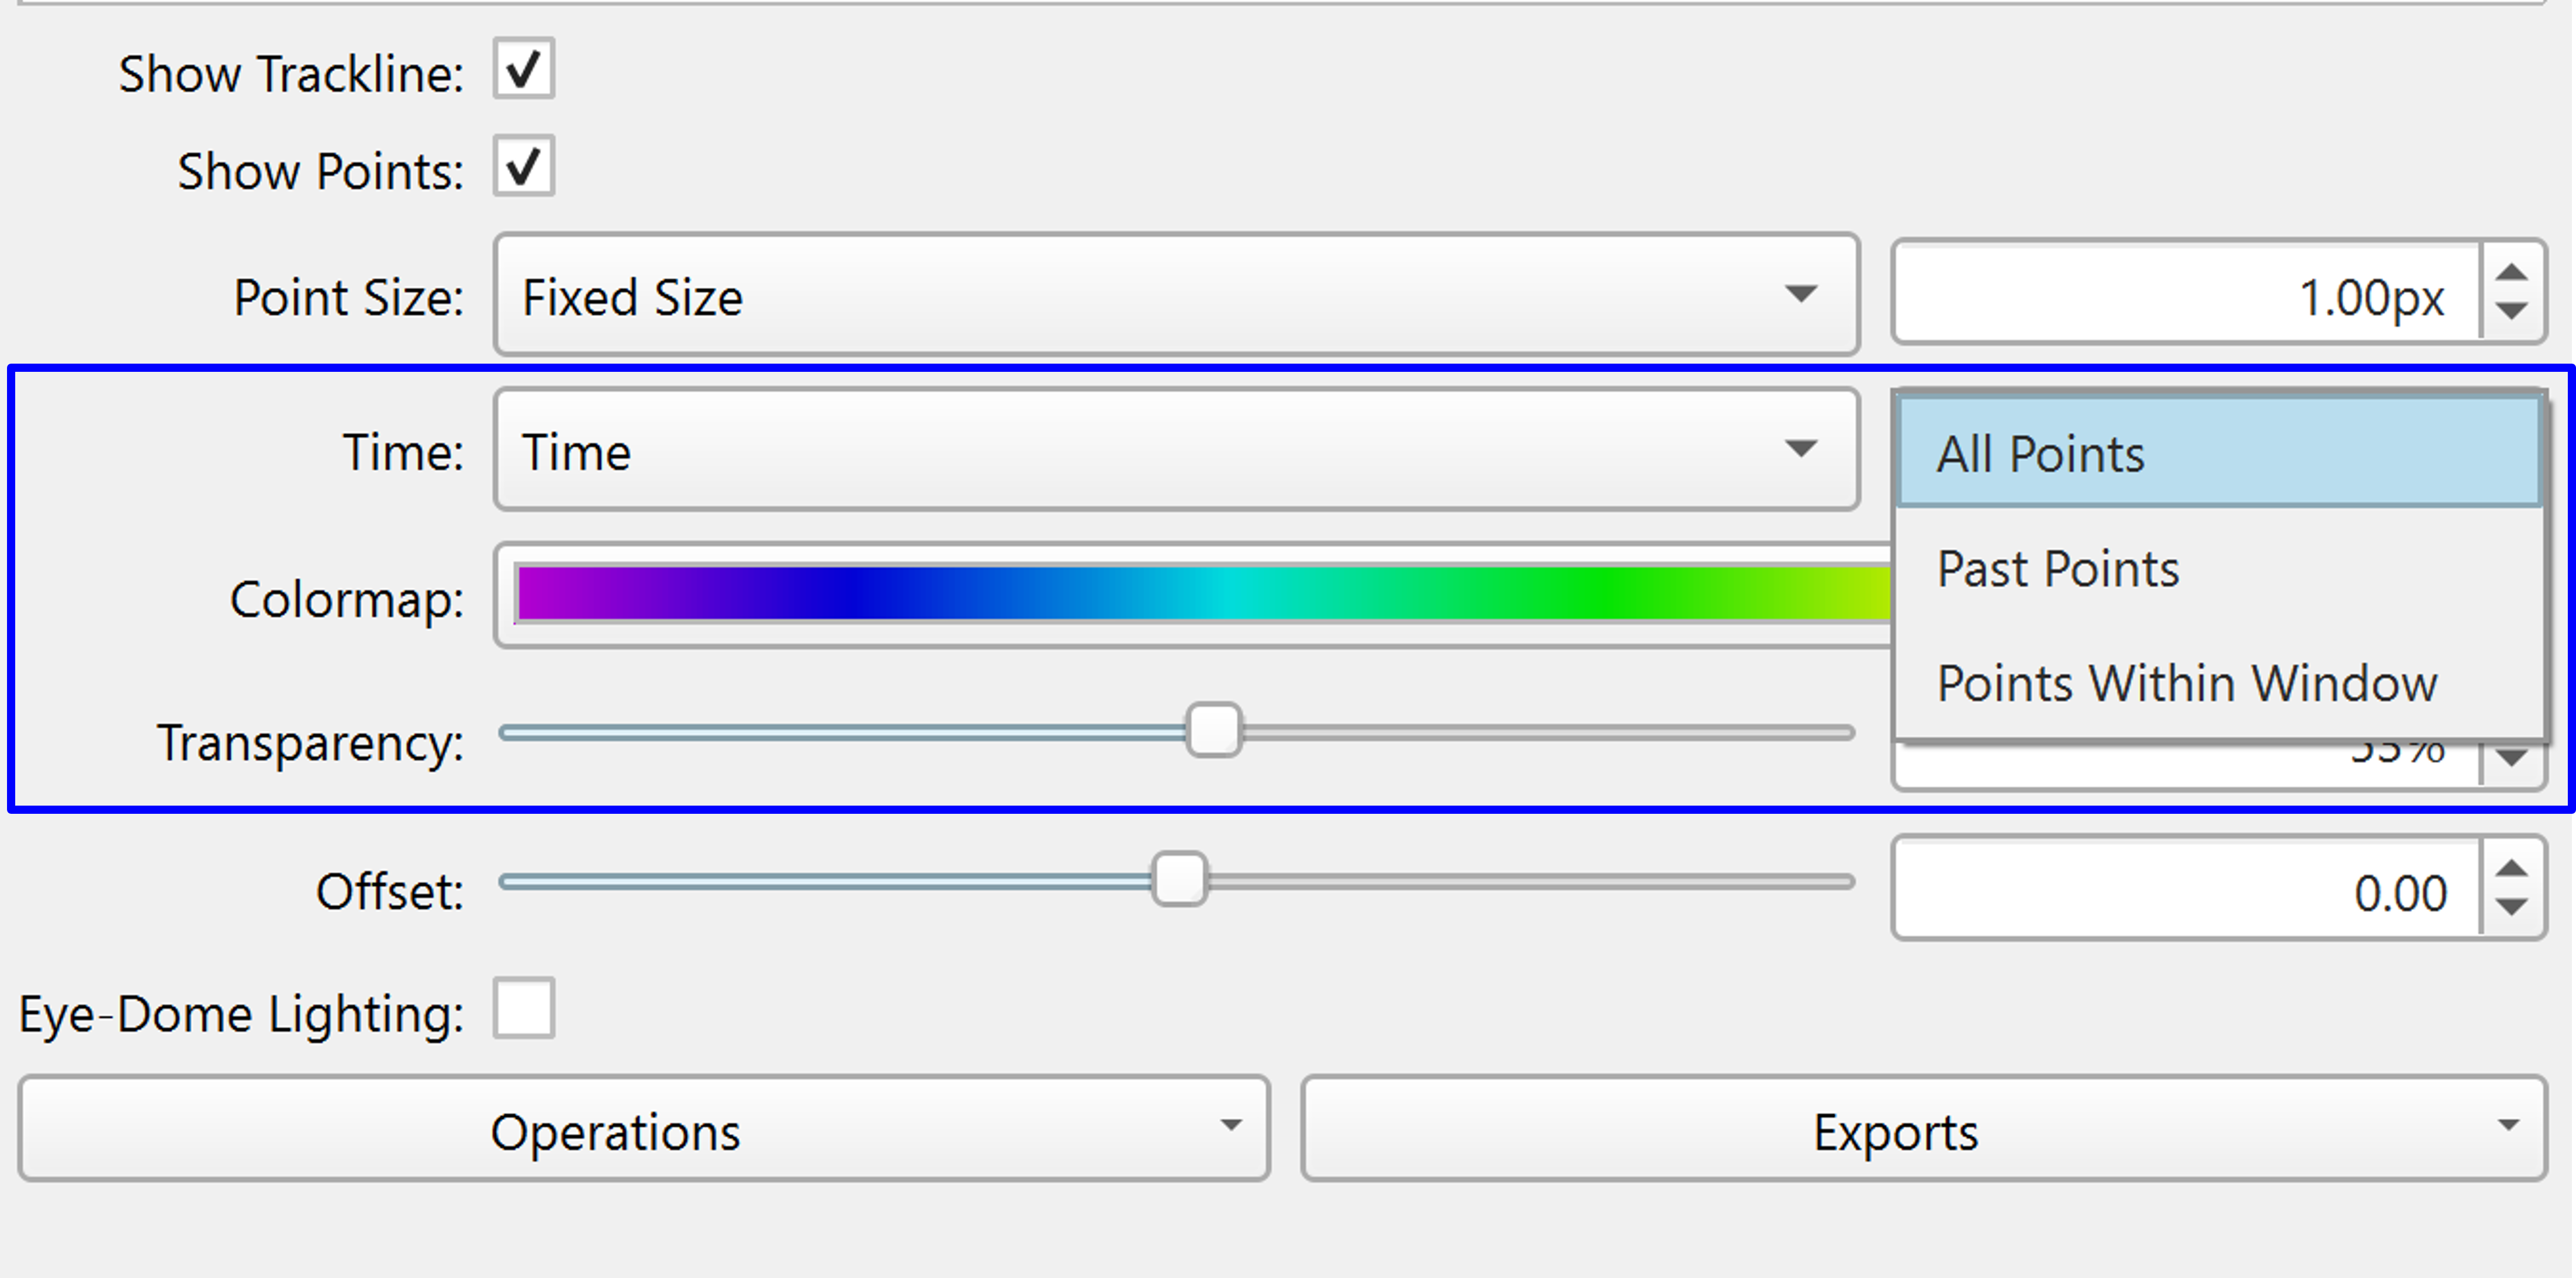Viewport: 2576px width, 1278px height.
Task: Open the Time field dropdown
Action: click(x=1175, y=450)
